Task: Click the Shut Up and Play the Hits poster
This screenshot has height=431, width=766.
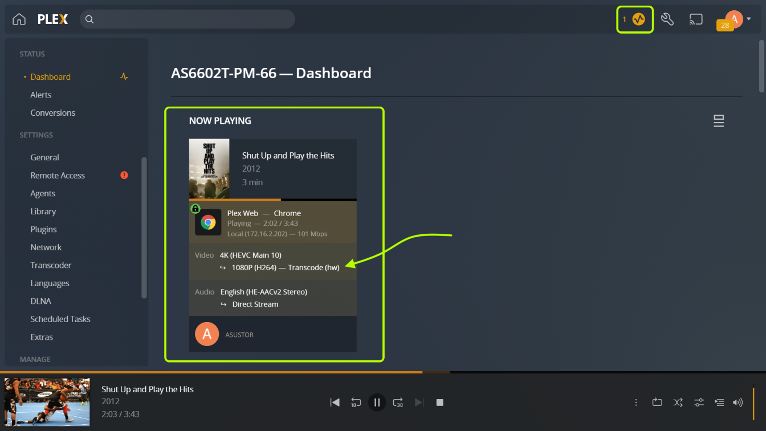Action: tap(209, 169)
